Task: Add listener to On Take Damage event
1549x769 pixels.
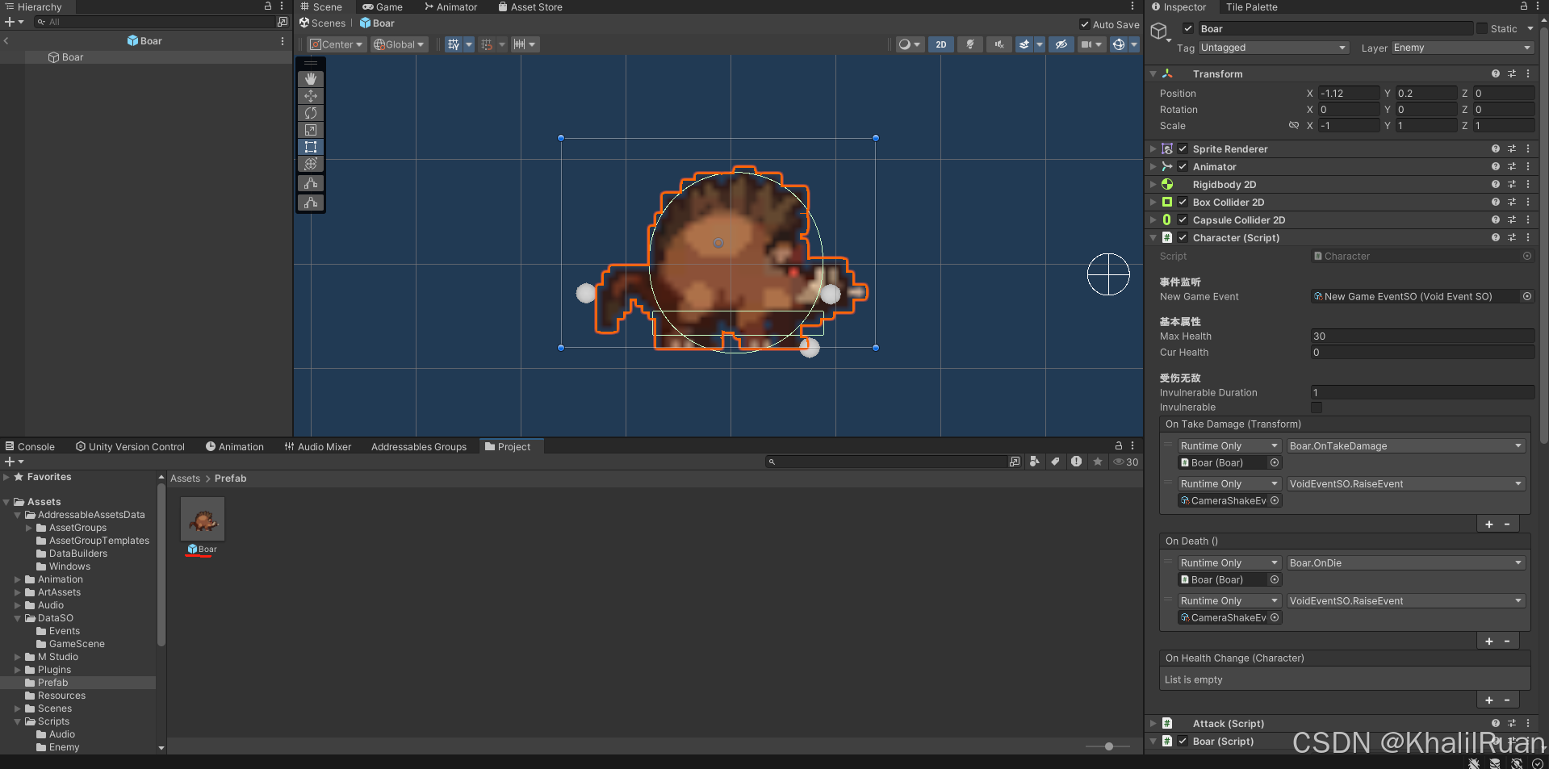Action: (1489, 524)
